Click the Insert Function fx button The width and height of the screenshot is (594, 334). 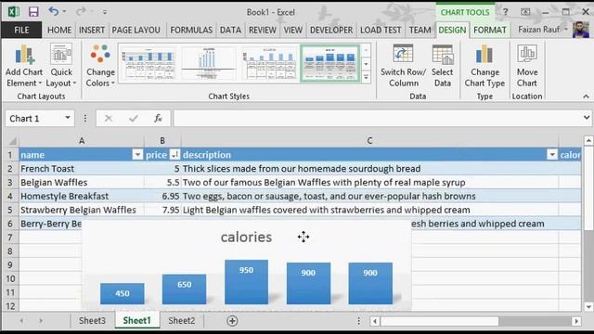(159, 119)
